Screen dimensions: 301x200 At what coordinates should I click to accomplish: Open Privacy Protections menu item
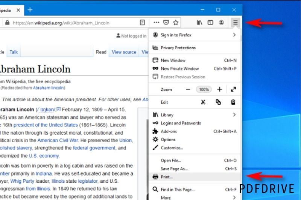195,48
